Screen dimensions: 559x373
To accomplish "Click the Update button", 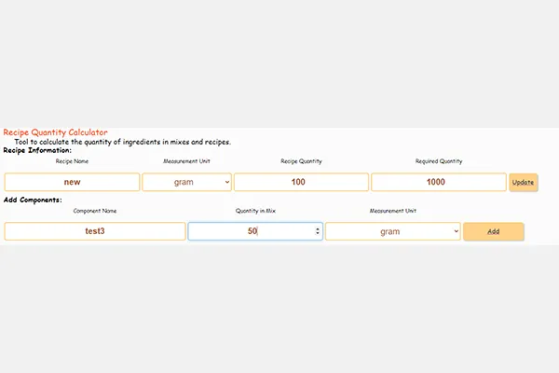I will click(523, 182).
